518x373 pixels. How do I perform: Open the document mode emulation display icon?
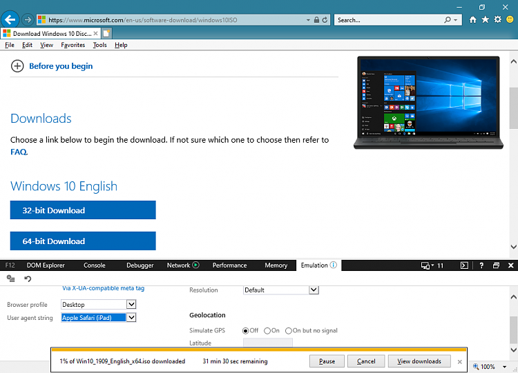pos(425,265)
